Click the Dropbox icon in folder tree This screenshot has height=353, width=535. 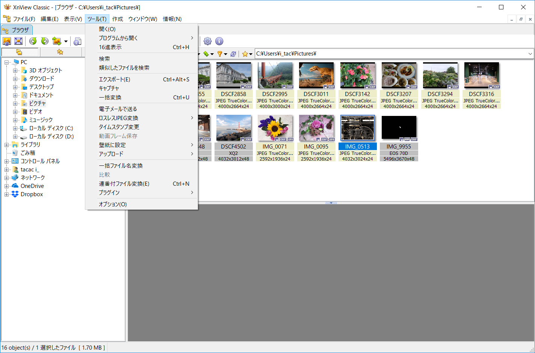coord(15,194)
